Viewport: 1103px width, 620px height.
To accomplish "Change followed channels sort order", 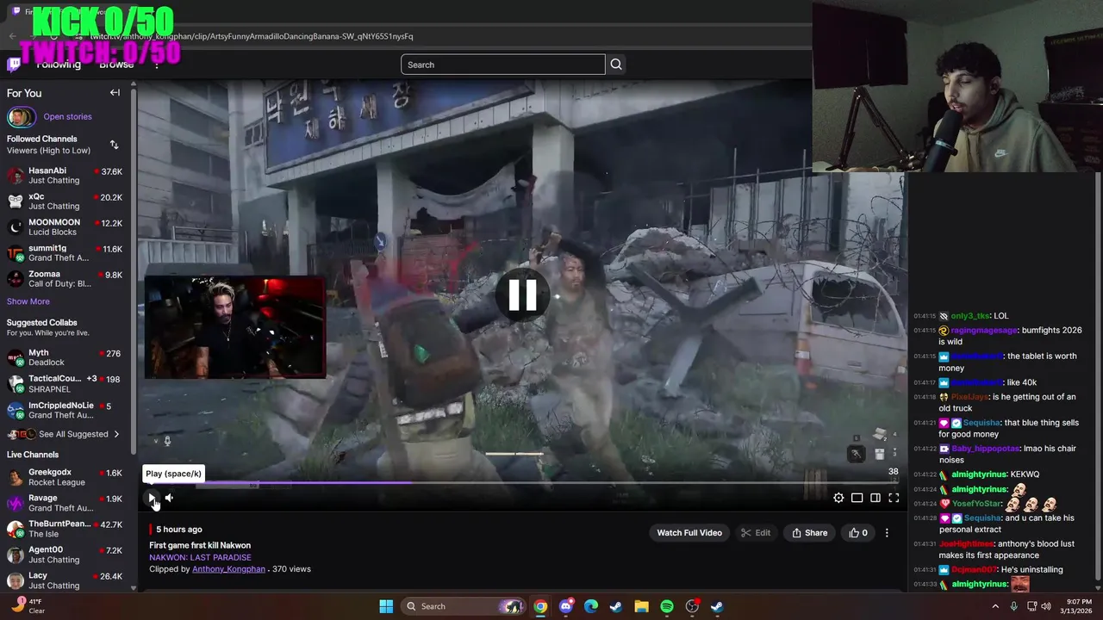I will pos(115,145).
